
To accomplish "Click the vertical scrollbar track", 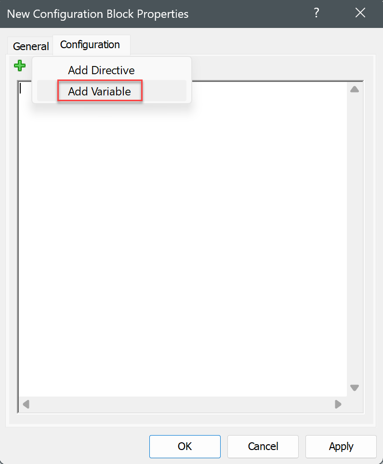I will [355, 239].
